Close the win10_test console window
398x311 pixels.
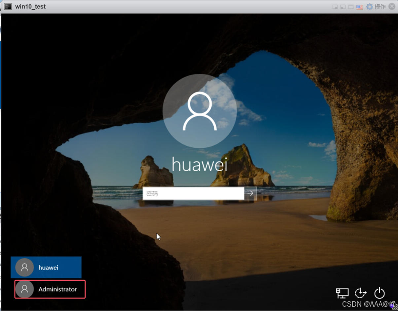click(x=392, y=6)
